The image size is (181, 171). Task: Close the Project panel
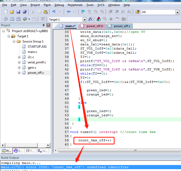click(48, 25)
